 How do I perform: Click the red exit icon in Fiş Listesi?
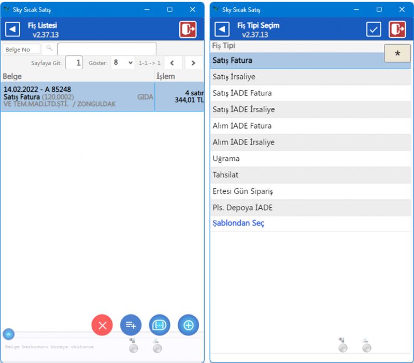[188, 30]
